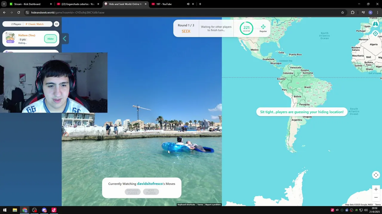Viewport: 382px width, 214px height.
Task: Open the Chrome extensions puzzle icon
Action: coord(352,12)
